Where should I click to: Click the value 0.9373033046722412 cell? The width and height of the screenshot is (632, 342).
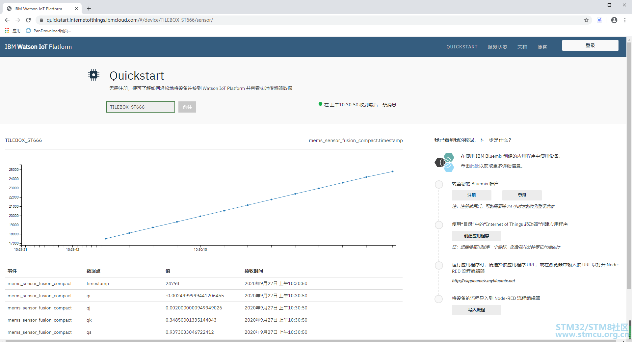click(x=190, y=332)
